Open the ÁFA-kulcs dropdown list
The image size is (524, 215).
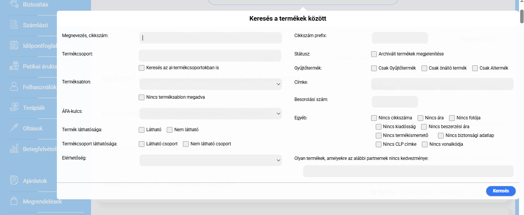click(x=211, y=114)
